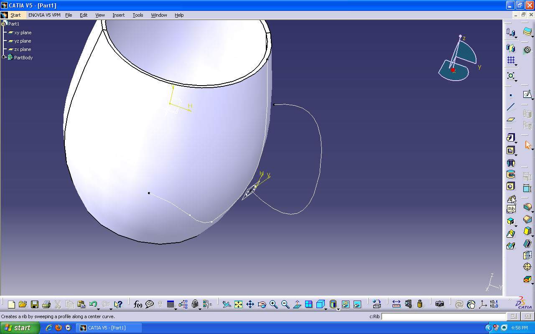Open the Tools menu
Screen dimensions: 535x334
click(x=138, y=15)
